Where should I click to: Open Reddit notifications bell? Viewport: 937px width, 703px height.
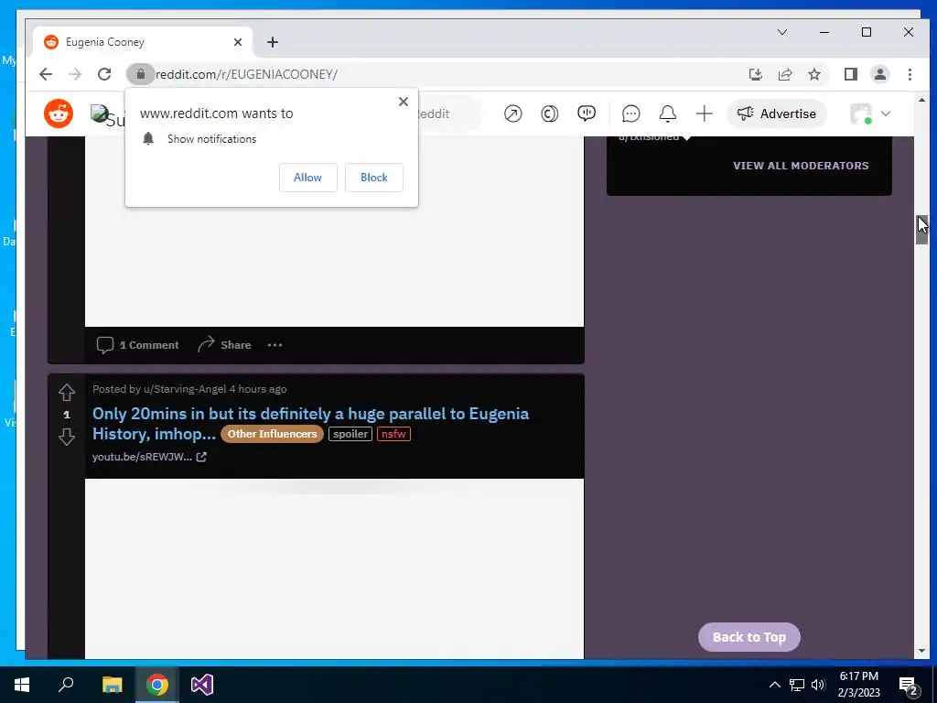tap(667, 114)
